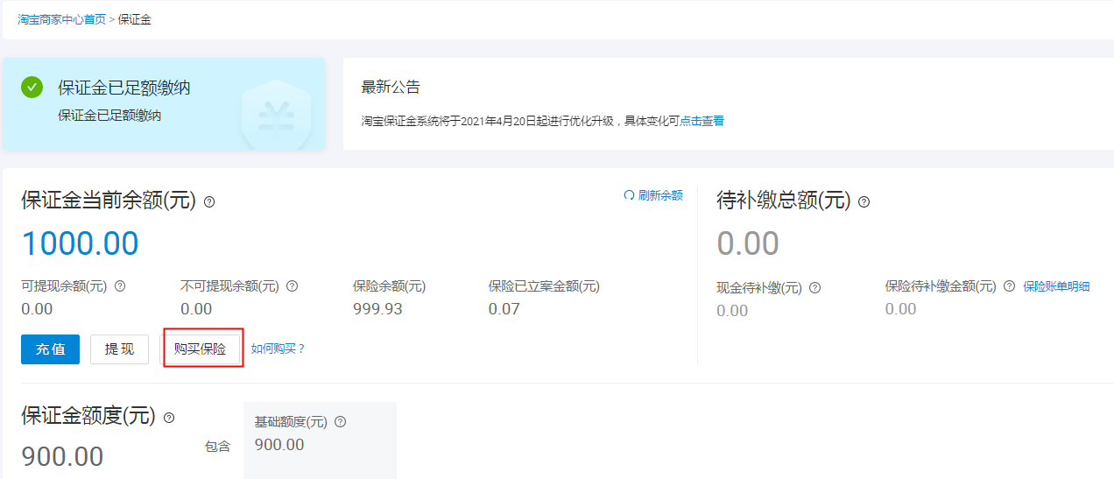Click help icon next to 现金待补缴(元)

[x=814, y=287]
